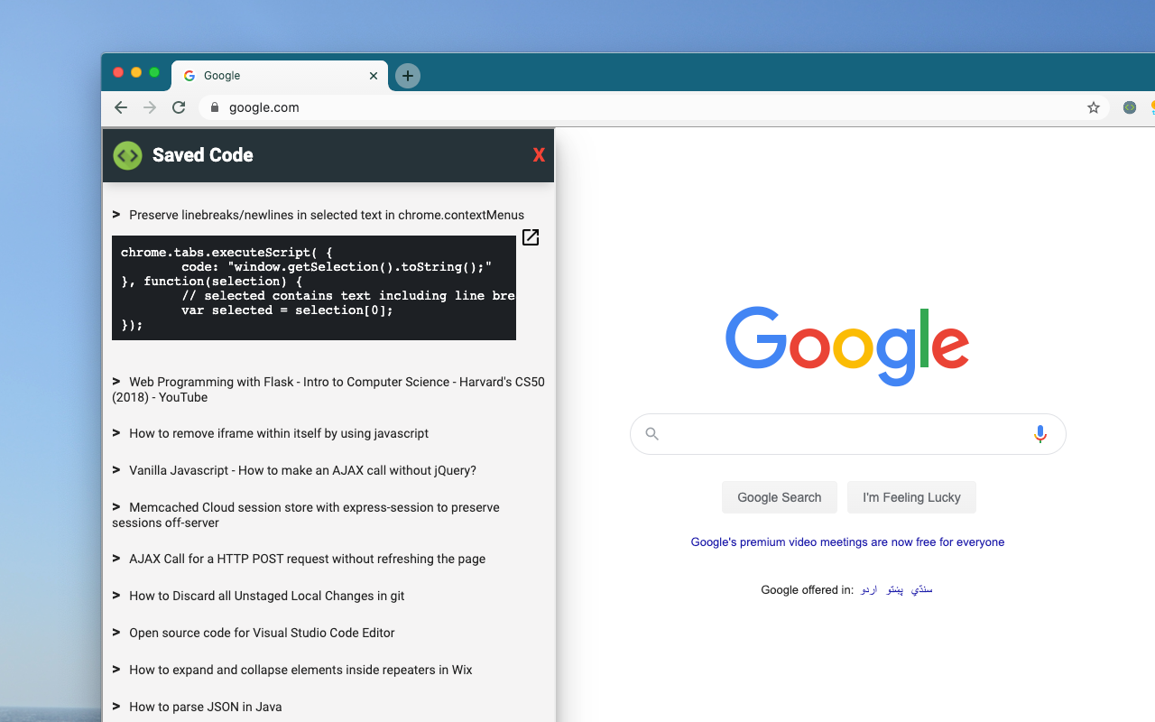Image resolution: width=1155 pixels, height=722 pixels.
Task: Click the Google Search button
Action: [780, 497]
